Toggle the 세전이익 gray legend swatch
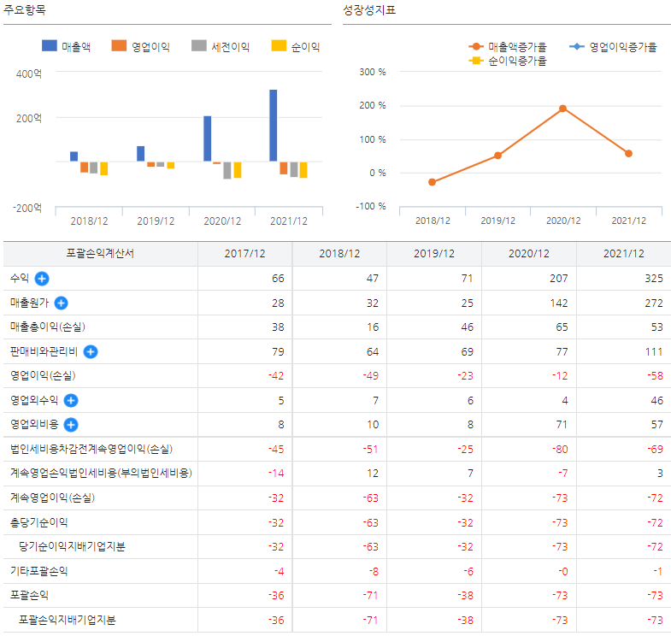The width and height of the screenshot is (671, 636). pyautogui.click(x=199, y=46)
